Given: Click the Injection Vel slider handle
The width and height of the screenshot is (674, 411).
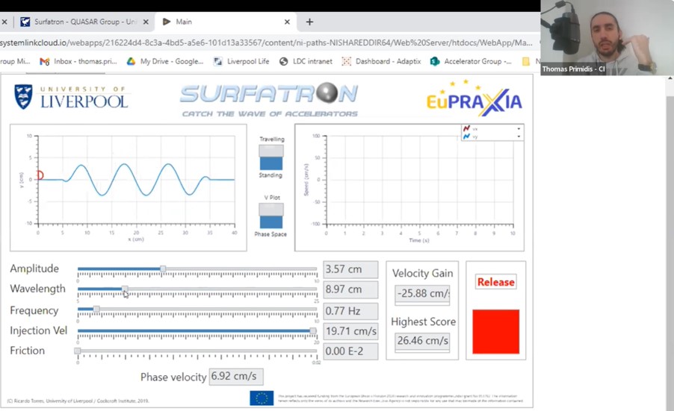Looking at the screenshot, I should (x=313, y=330).
